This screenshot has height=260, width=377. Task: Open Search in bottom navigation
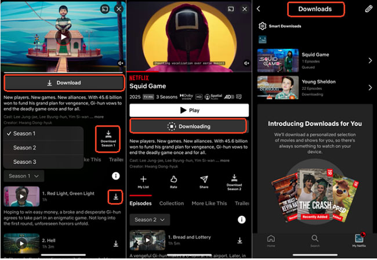[x=315, y=241]
